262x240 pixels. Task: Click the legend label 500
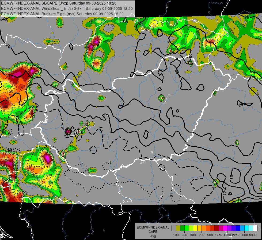pyautogui.click(x=193, y=235)
